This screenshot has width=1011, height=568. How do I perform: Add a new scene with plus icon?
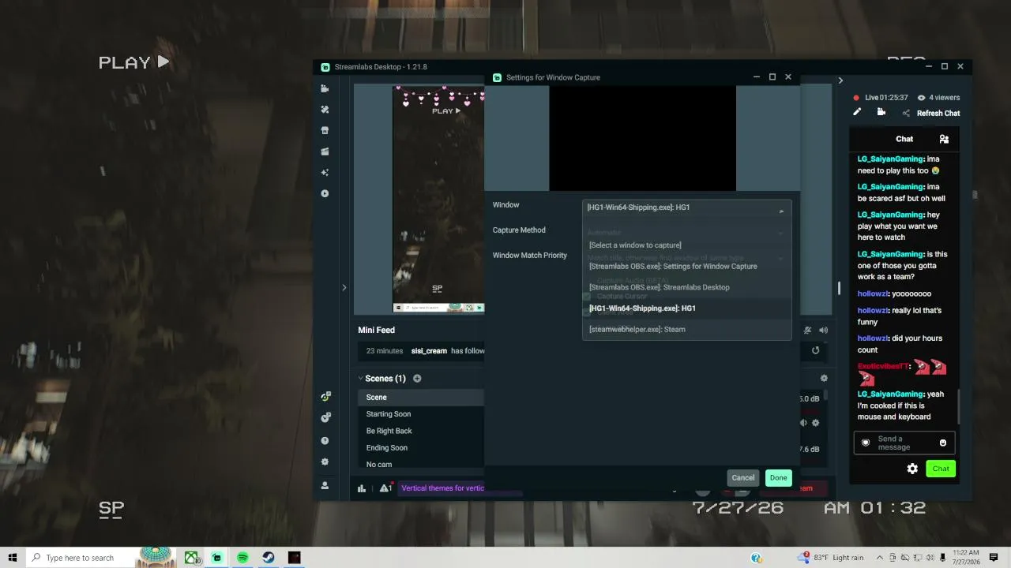417,379
